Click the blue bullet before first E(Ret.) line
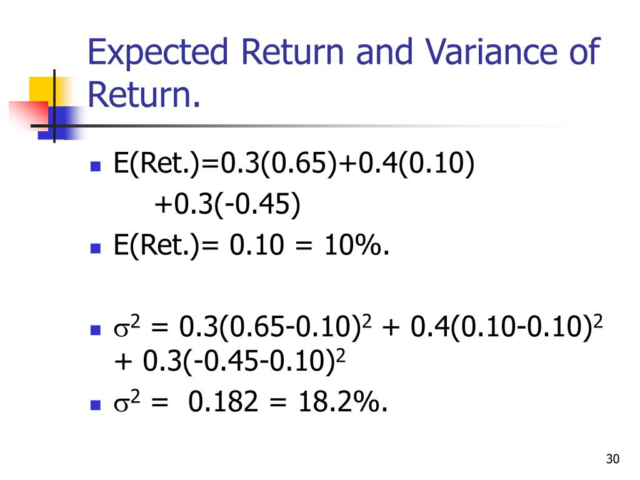The image size is (640, 480). coord(95,166)
